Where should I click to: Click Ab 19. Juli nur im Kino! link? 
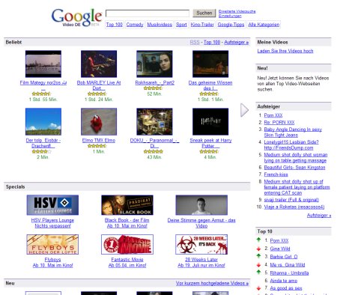point(201,265)
